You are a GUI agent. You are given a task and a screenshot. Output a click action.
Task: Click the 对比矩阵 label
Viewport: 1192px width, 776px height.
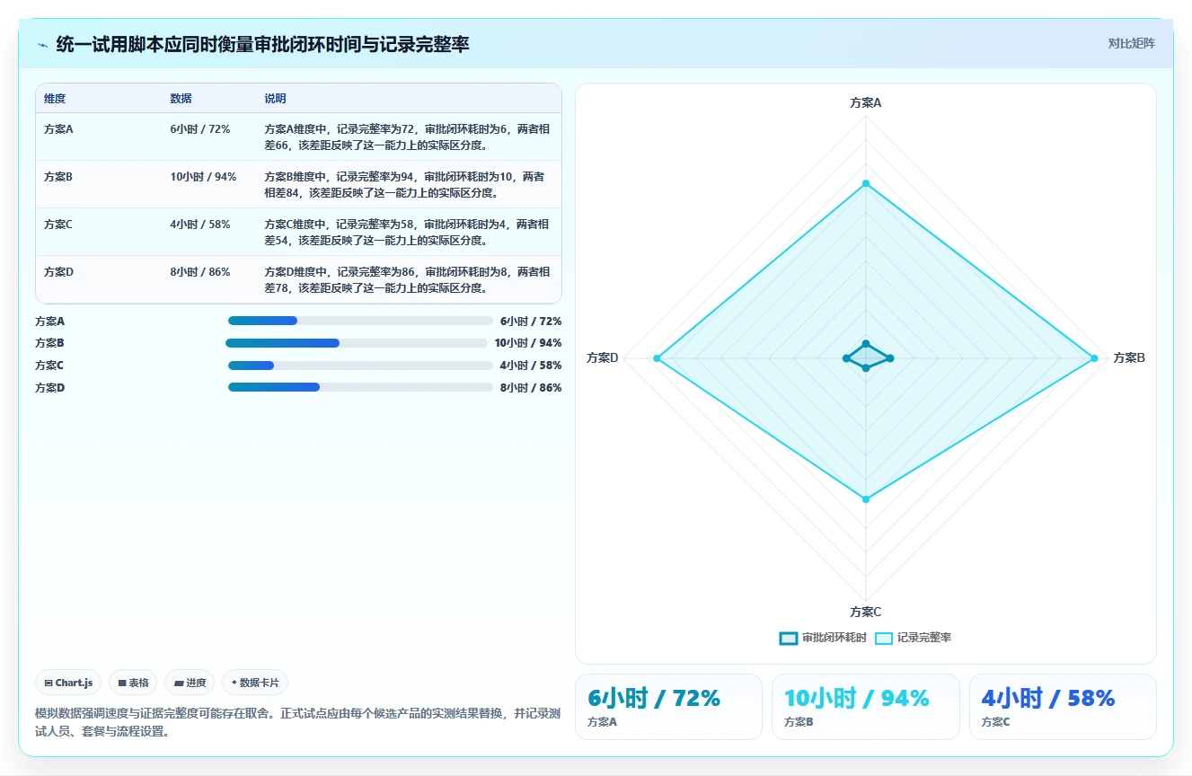coord(1131,43)
